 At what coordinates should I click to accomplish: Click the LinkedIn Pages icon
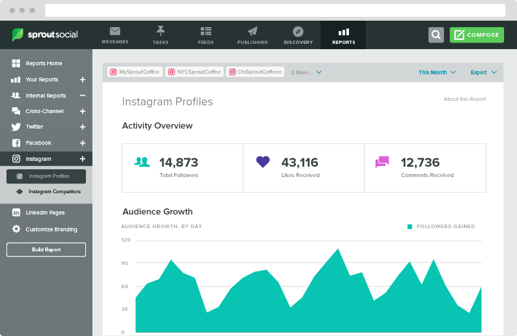[x=16, y=213]
